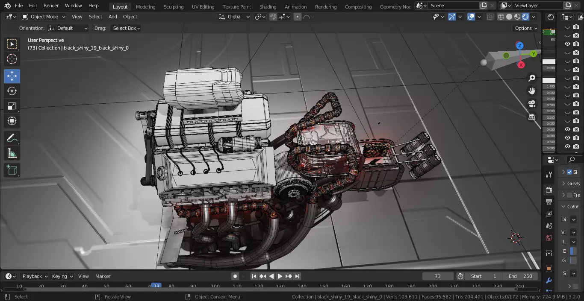Select the Scale tool

[x=12, y=106]
